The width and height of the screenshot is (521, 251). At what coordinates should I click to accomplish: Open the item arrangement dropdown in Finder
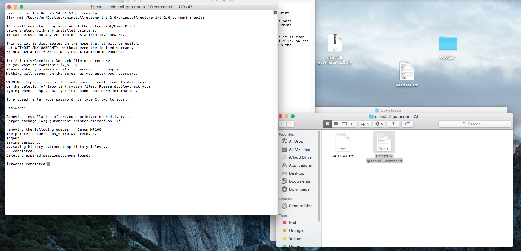pos(365,124)
